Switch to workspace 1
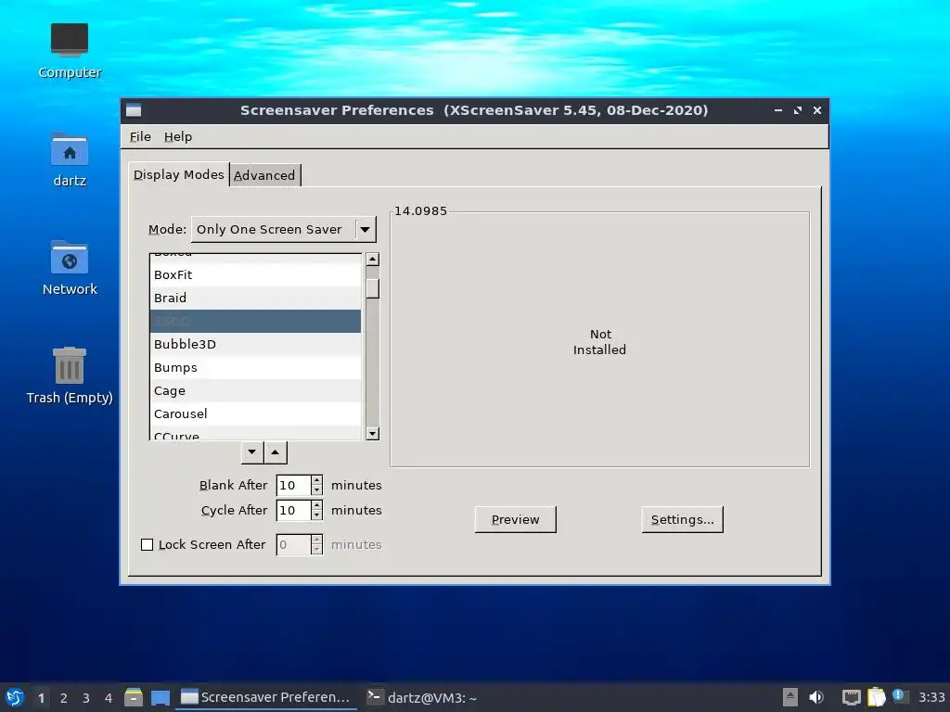Image resolution: width=950 pixels, height=712 pixels. click(x=41, y=698)
